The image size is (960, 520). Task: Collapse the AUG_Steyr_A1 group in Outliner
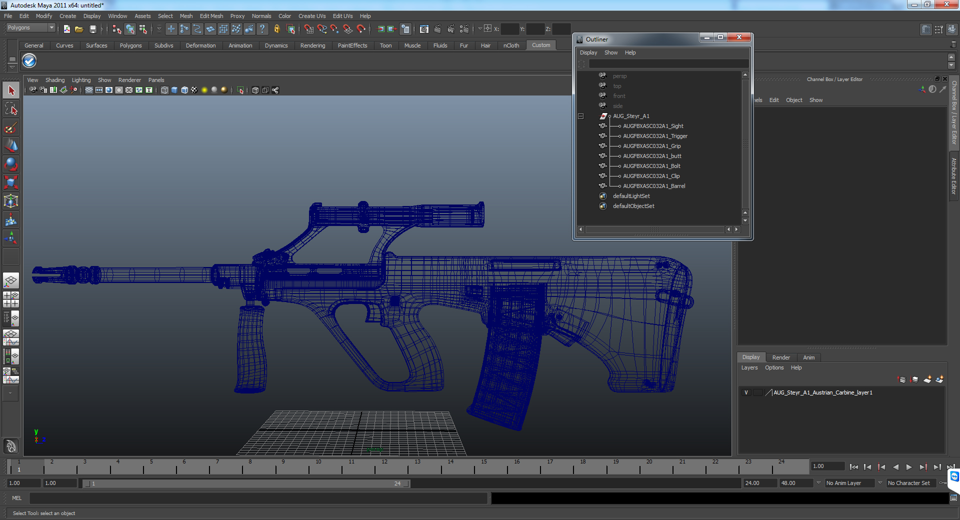click(x=581, y=116)
